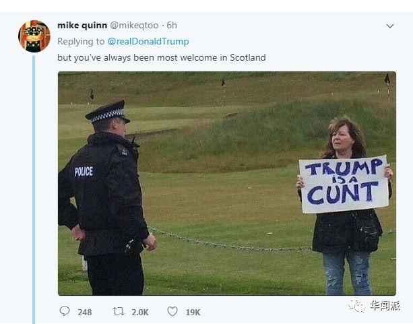
Task: Click the 'Replying to' label
Action: point(81,41)
